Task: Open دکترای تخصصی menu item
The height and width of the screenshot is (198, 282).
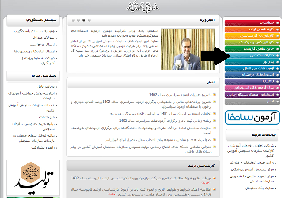Action: tap(252, 55)
